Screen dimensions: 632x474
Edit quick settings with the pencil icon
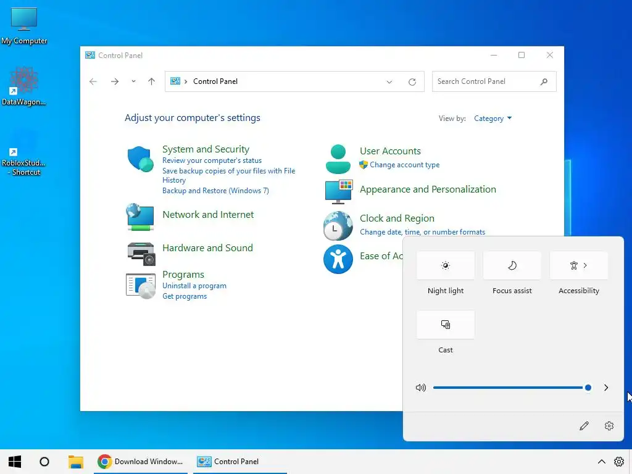click(584, 426)
